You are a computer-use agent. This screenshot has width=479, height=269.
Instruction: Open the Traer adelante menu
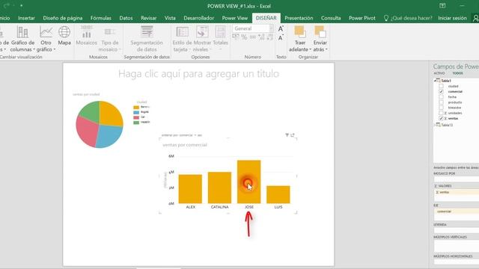[300, 39]
